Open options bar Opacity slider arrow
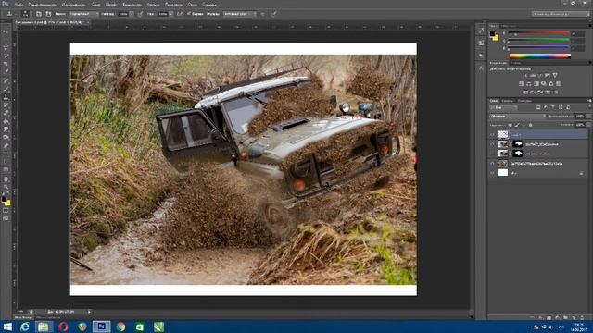Screen dimensions: 593x333 click(132, 14)
